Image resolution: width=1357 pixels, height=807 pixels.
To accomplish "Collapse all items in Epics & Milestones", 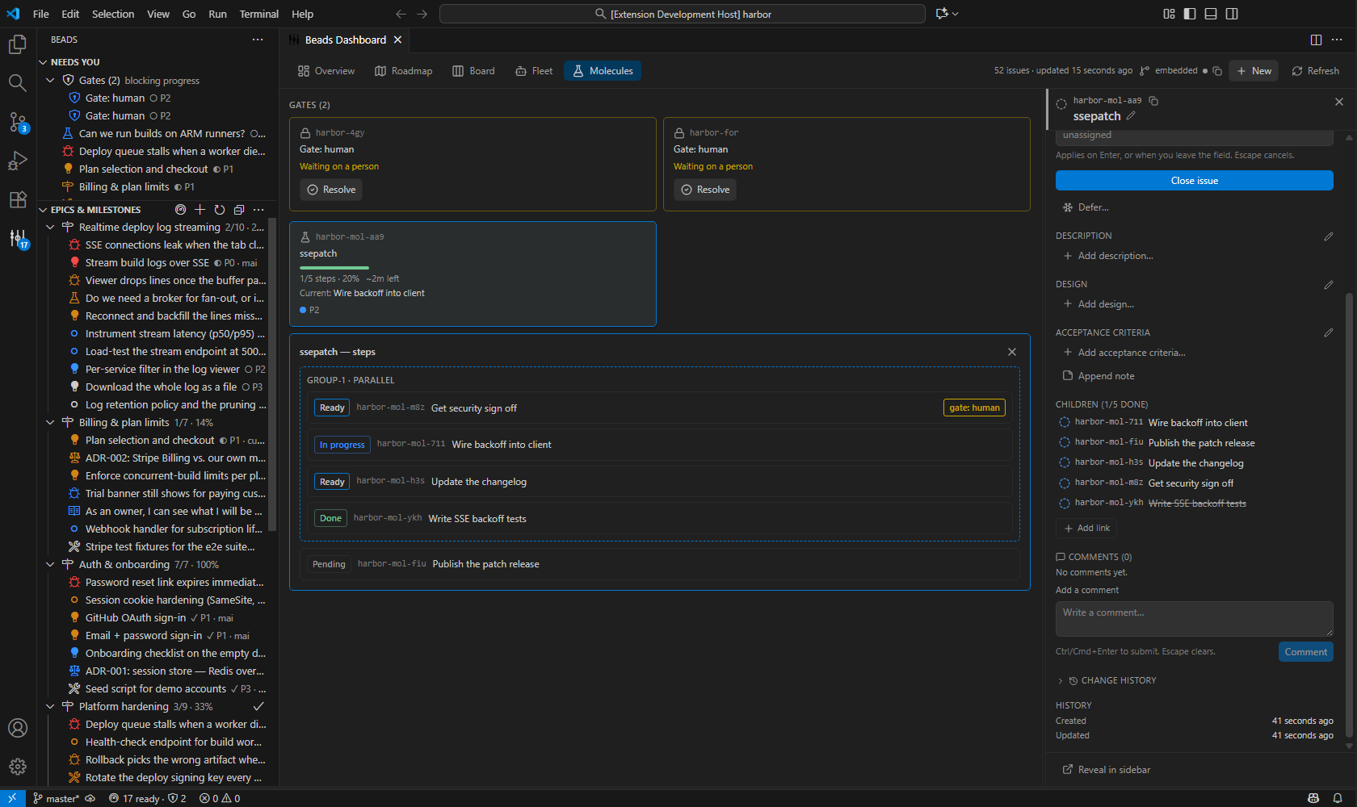I will pos(239,210).
